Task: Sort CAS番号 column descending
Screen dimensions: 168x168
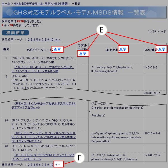Action: point(164,49)
